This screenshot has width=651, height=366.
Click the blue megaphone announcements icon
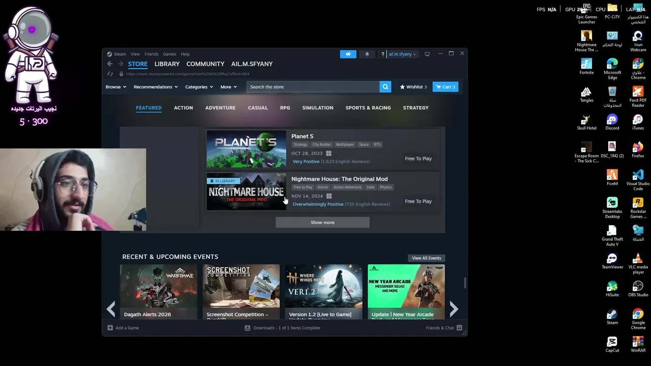(348, 54)
